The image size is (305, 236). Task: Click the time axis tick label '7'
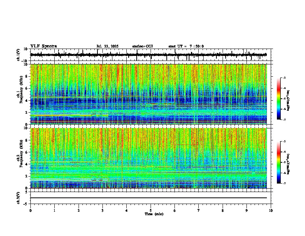[199, 211]
